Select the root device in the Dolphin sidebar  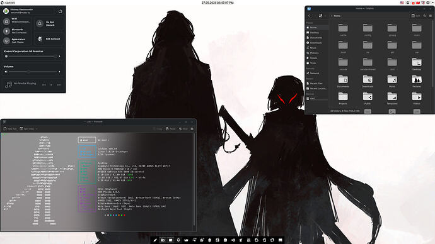[x=317, y=99]
